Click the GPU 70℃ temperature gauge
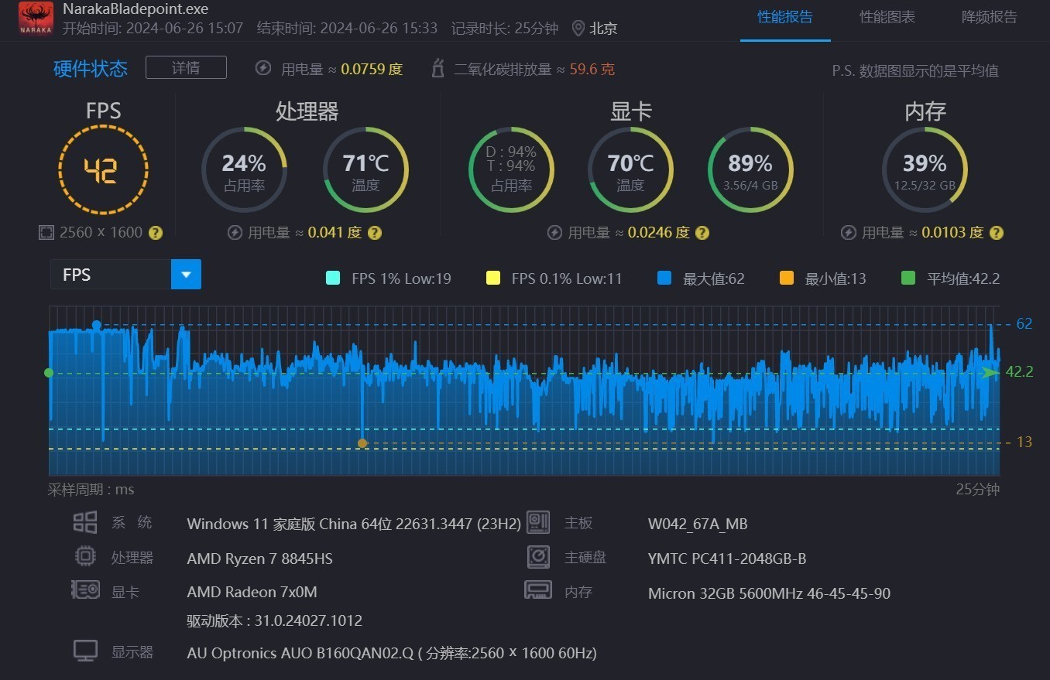The height and width of the screenshot is (680, 1050). point(630,169)
